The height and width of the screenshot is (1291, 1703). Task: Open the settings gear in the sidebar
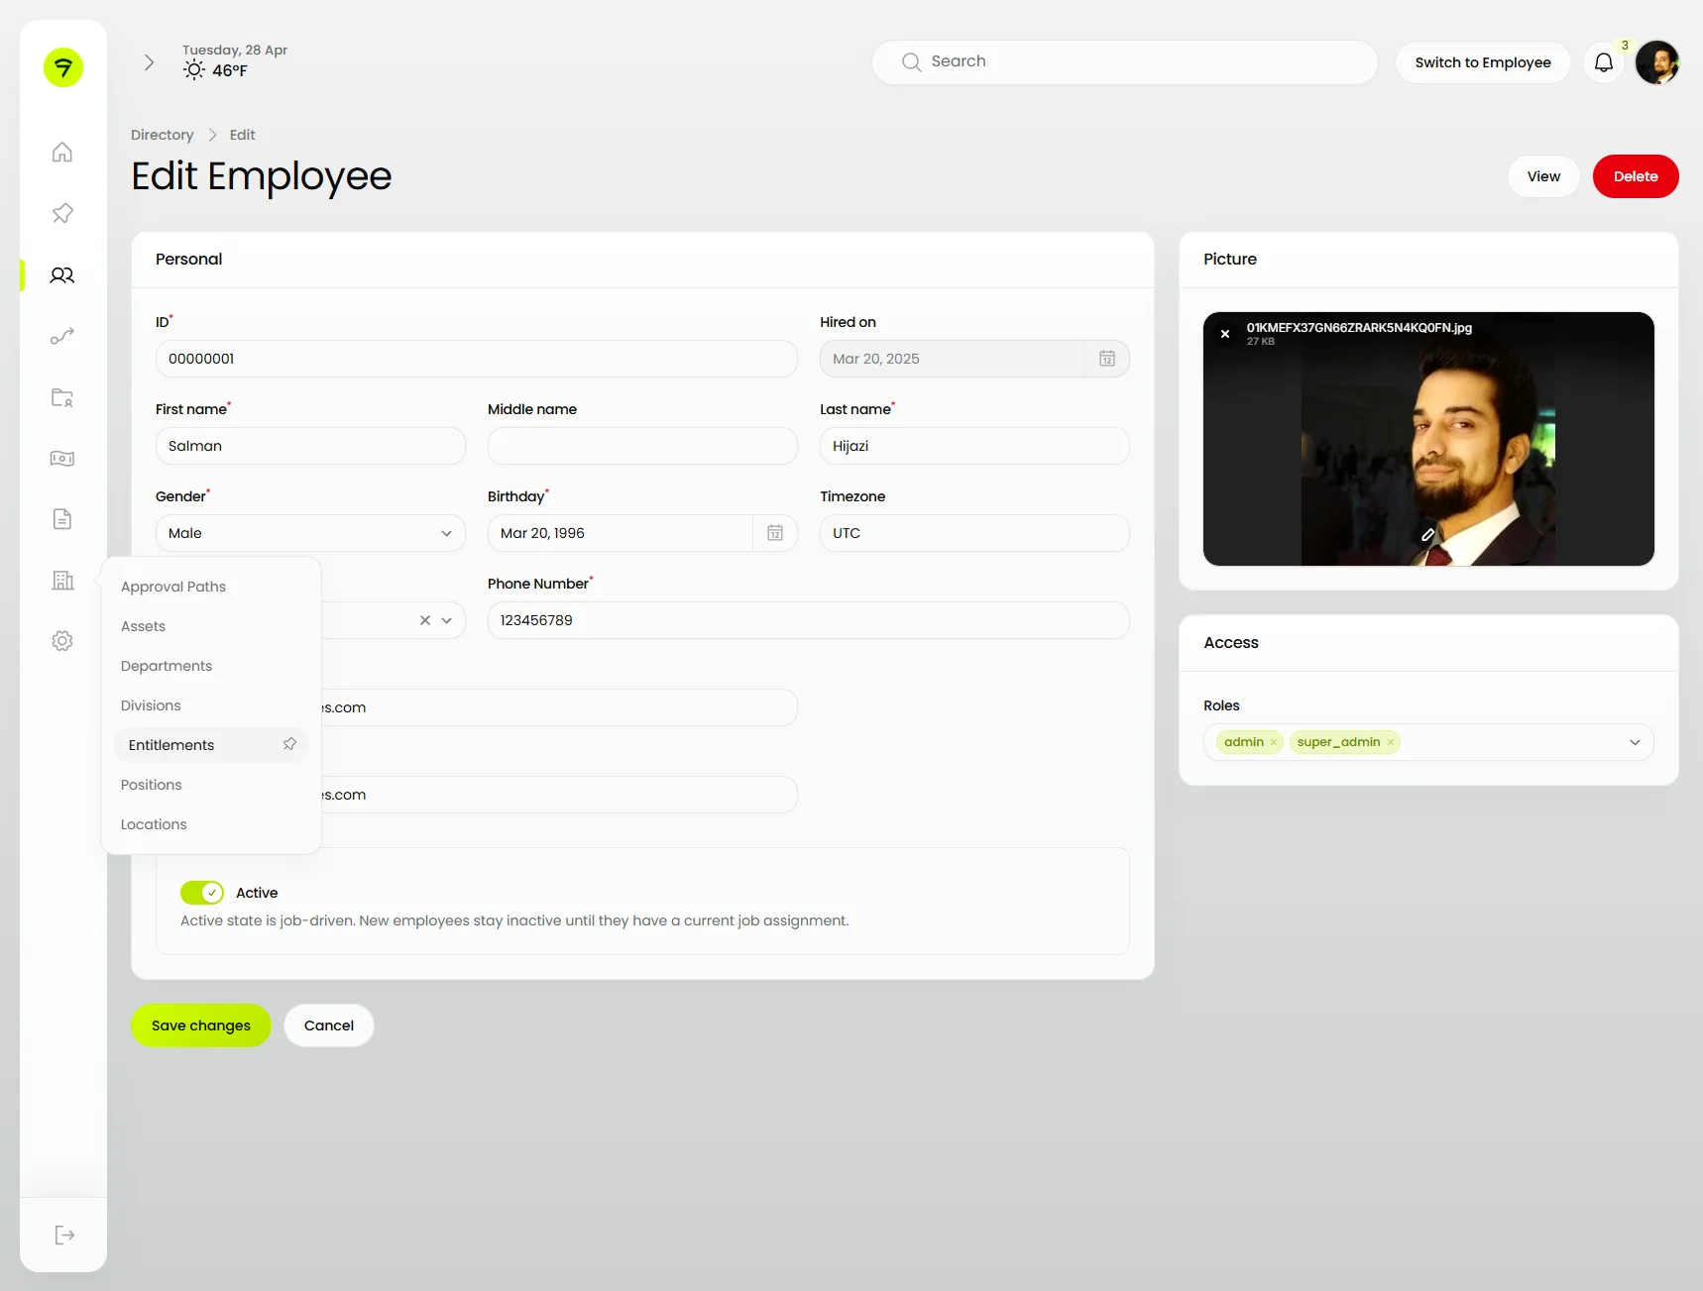click(x=61, y=641)
